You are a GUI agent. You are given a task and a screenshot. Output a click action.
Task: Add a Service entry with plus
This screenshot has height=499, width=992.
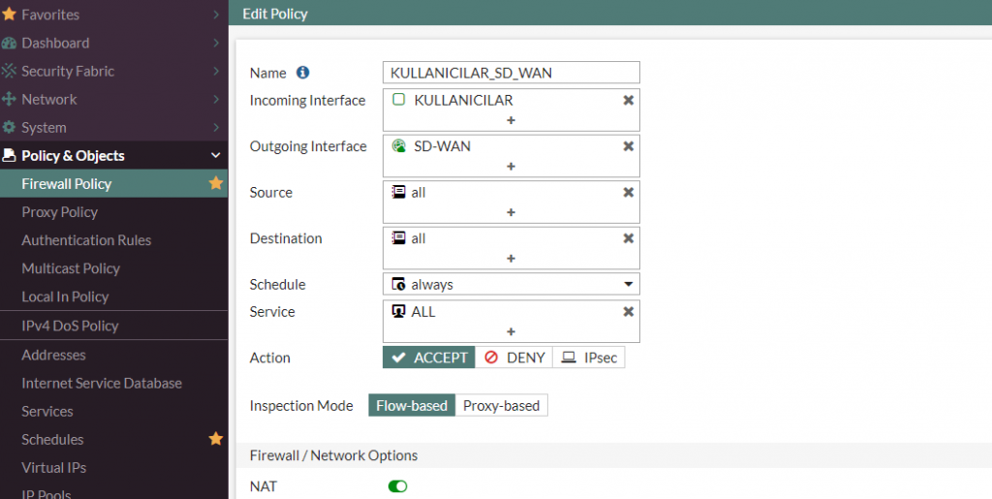[511, 332]
